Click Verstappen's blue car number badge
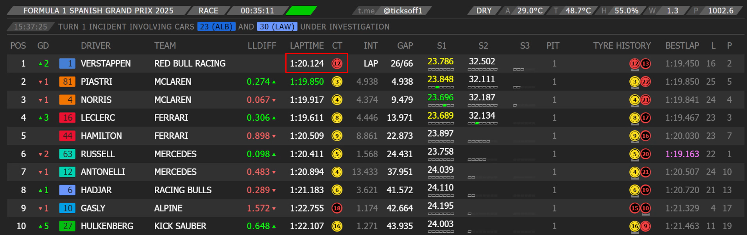This screenshot has width=747, height=235. click(x=67, y=64)
